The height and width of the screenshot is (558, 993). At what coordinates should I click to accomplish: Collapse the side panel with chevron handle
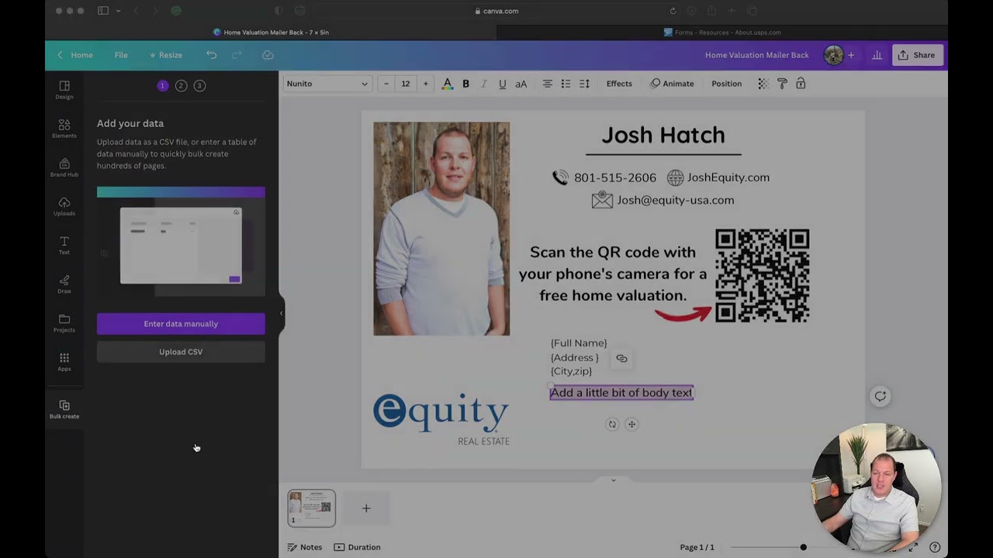(x=281, y=313)
